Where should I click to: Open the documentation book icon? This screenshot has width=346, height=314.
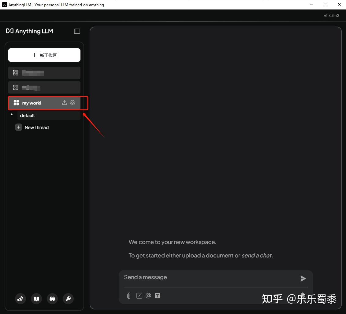coord(36,299)
